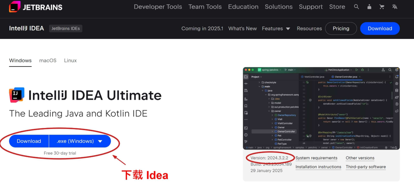Open the Project view selector dropdown
This screenshot has height=195, width=414.
click(x=257, y=77)
